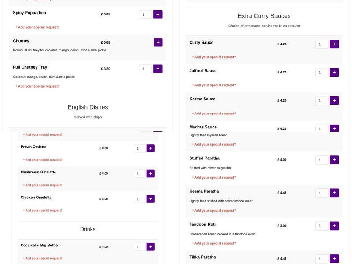Add Spicy Poppadom to order

158,14
